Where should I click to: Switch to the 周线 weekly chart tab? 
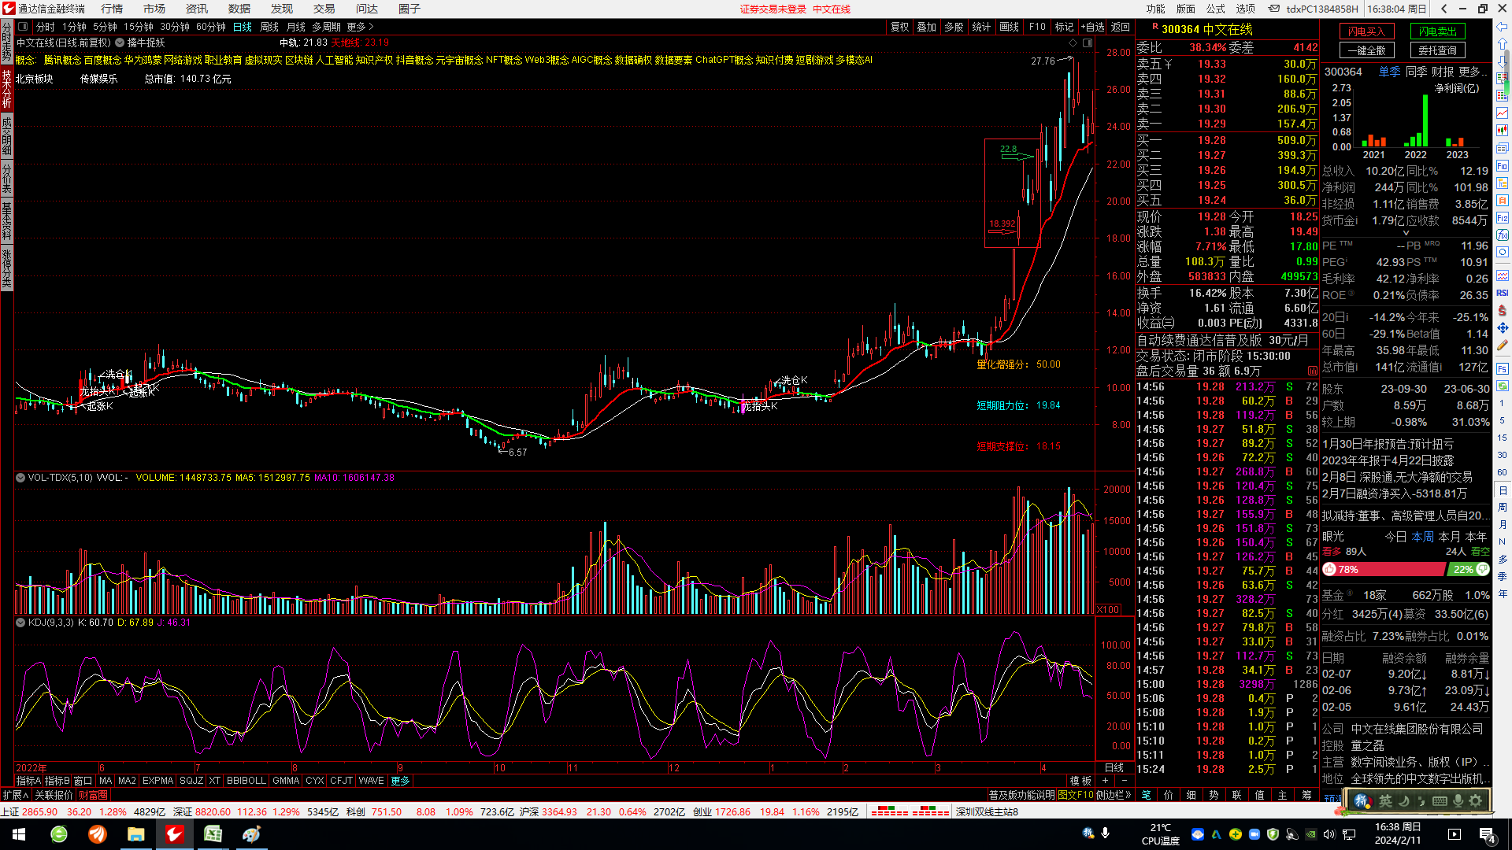click(269, 27)
